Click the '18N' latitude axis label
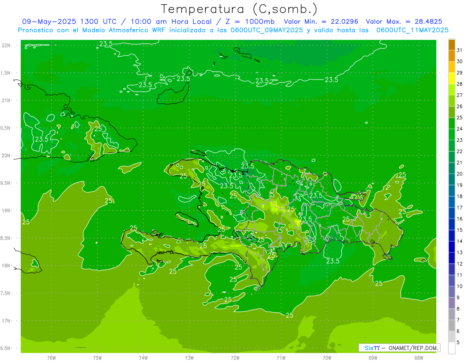Viewport: 470px width, 363px height. pyautogui.click(x=5, y=266)
